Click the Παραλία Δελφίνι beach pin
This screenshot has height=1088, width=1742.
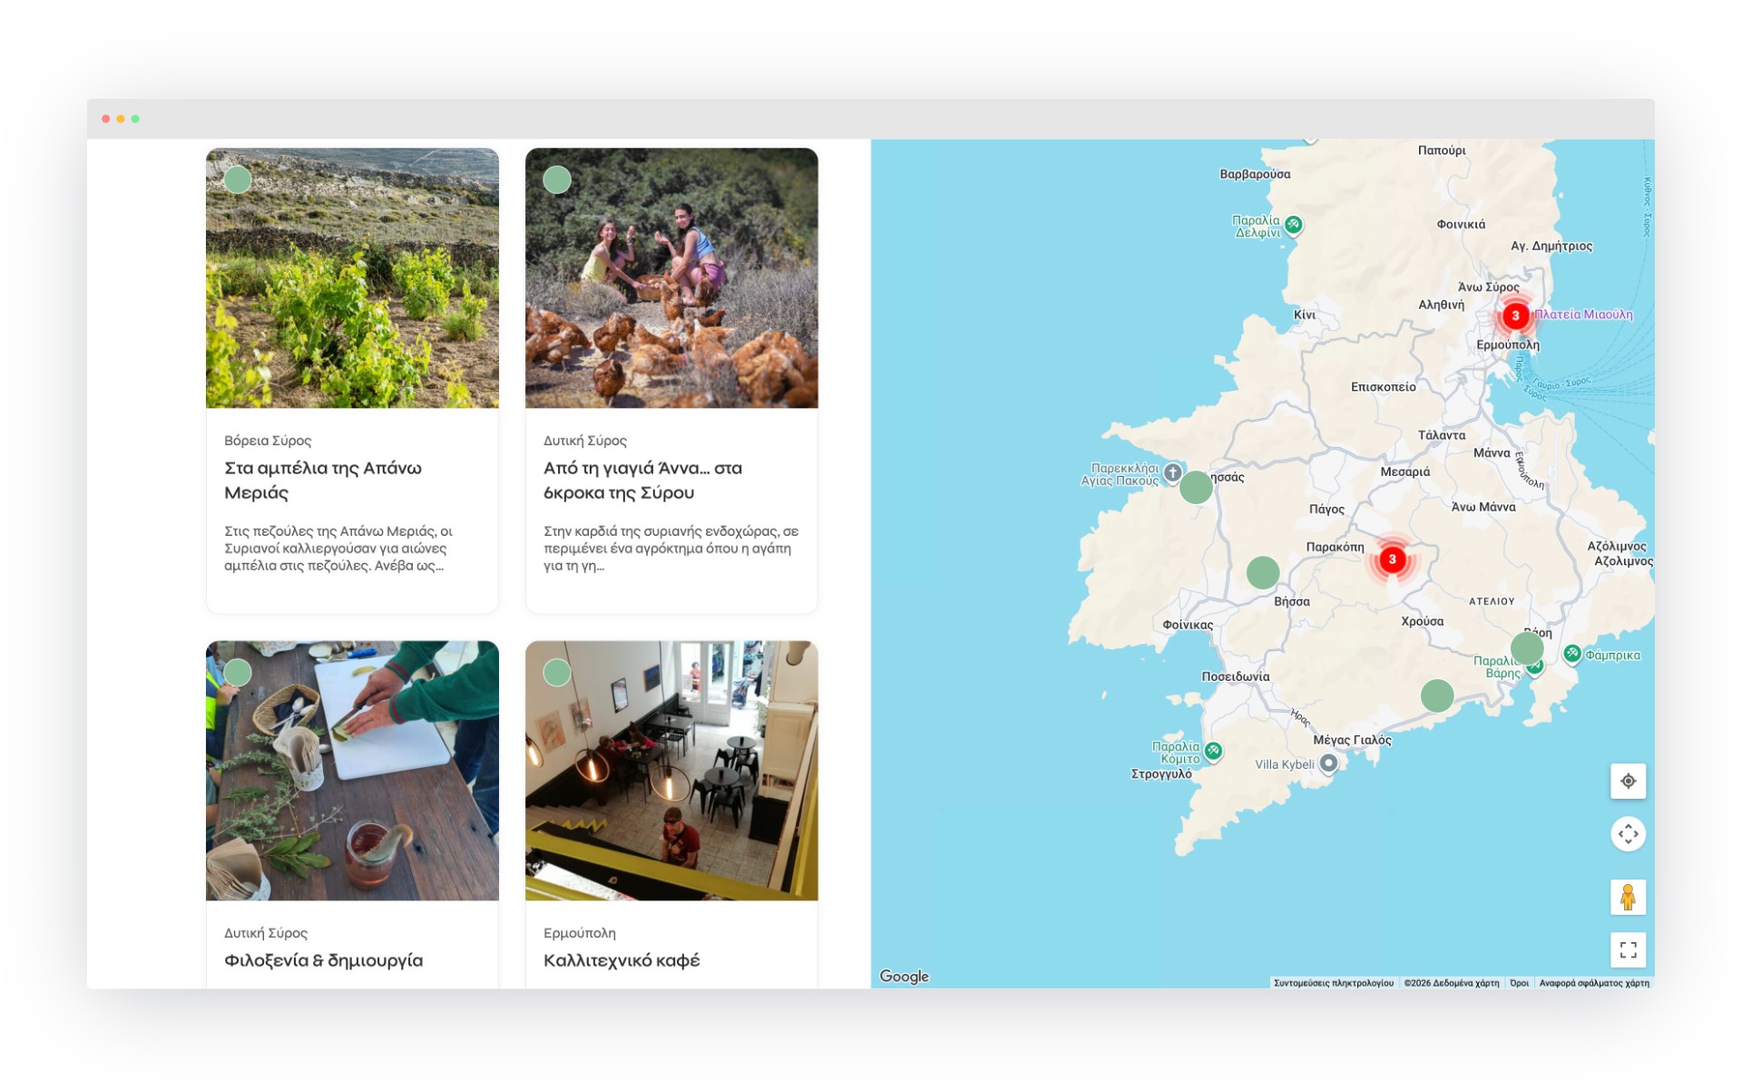click(1294, 225)
